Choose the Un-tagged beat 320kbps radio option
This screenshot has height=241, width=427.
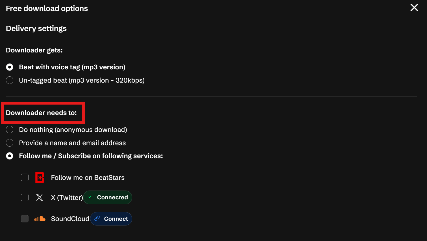coord(10,80)
